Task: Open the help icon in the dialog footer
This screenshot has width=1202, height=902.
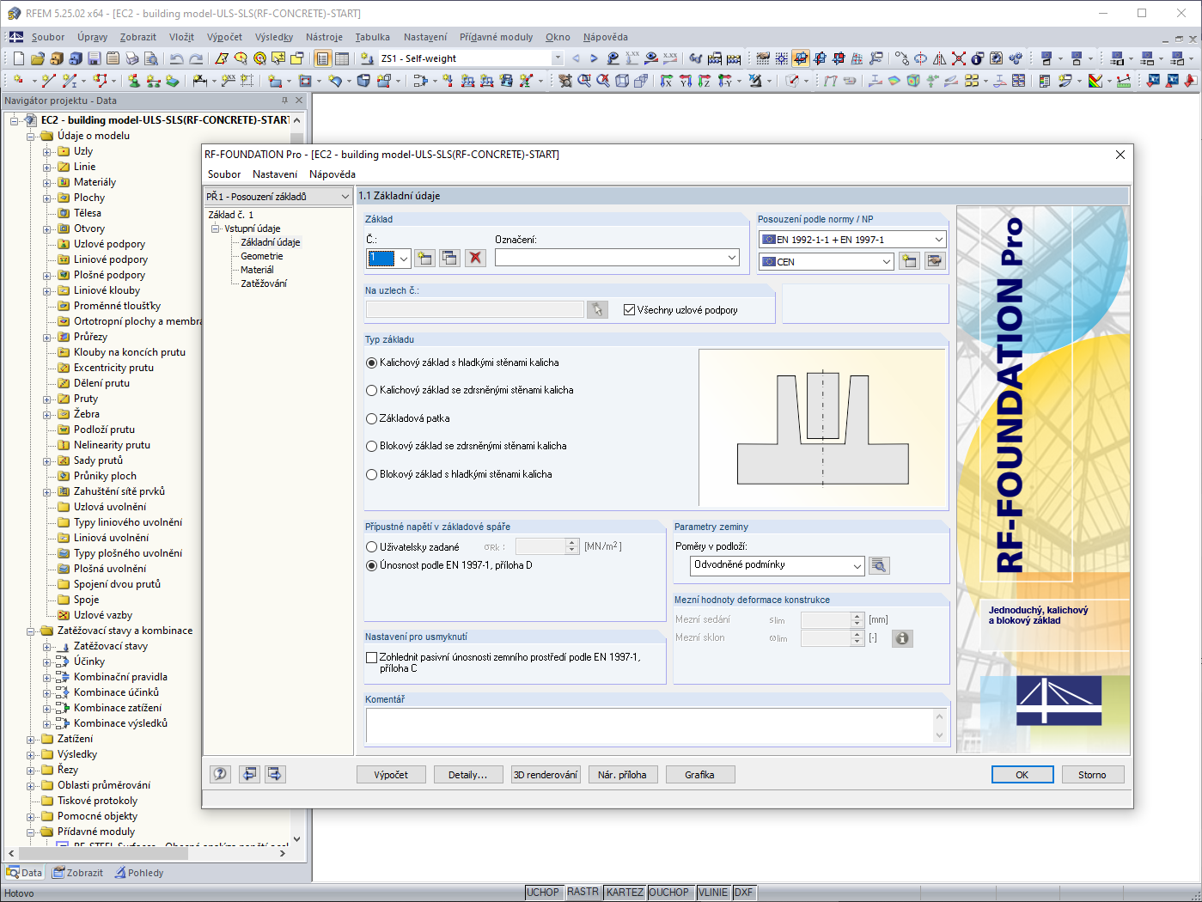Action: [221, 774]
